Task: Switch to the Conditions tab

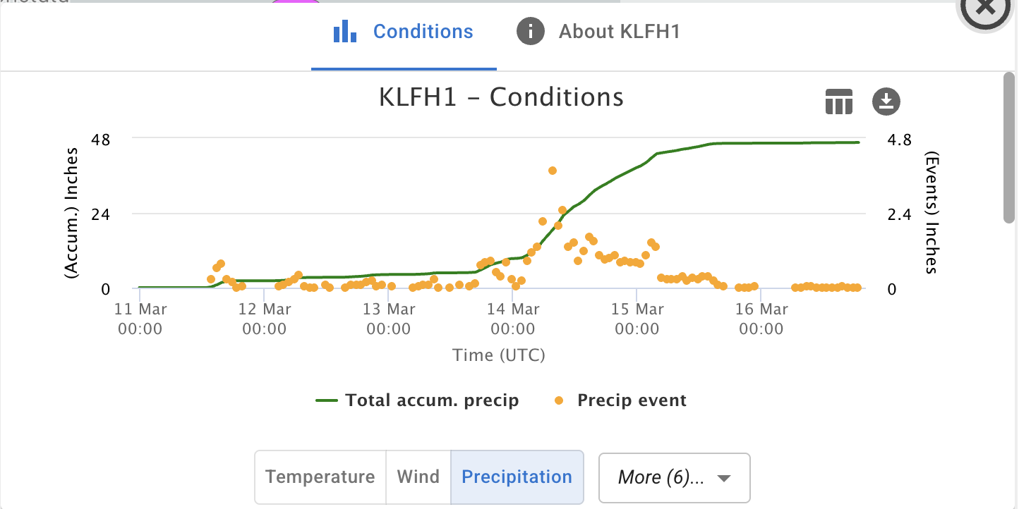Action: [x=423, y=32]
